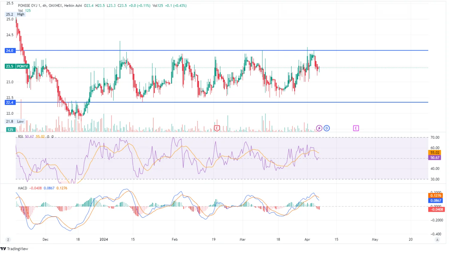Select the MACD indicator legend

(x=22, y=188)
